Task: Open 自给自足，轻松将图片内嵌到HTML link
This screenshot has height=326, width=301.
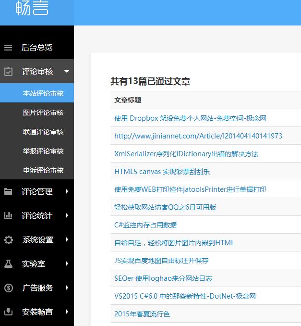Action: coord(174,243)
